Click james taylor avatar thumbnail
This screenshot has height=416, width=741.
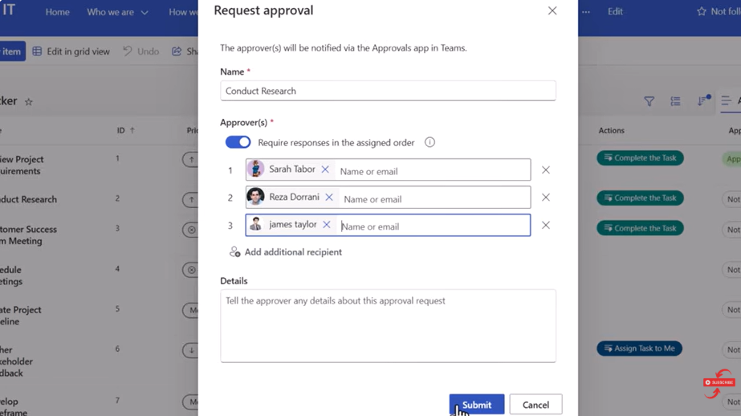coord(255,224)
